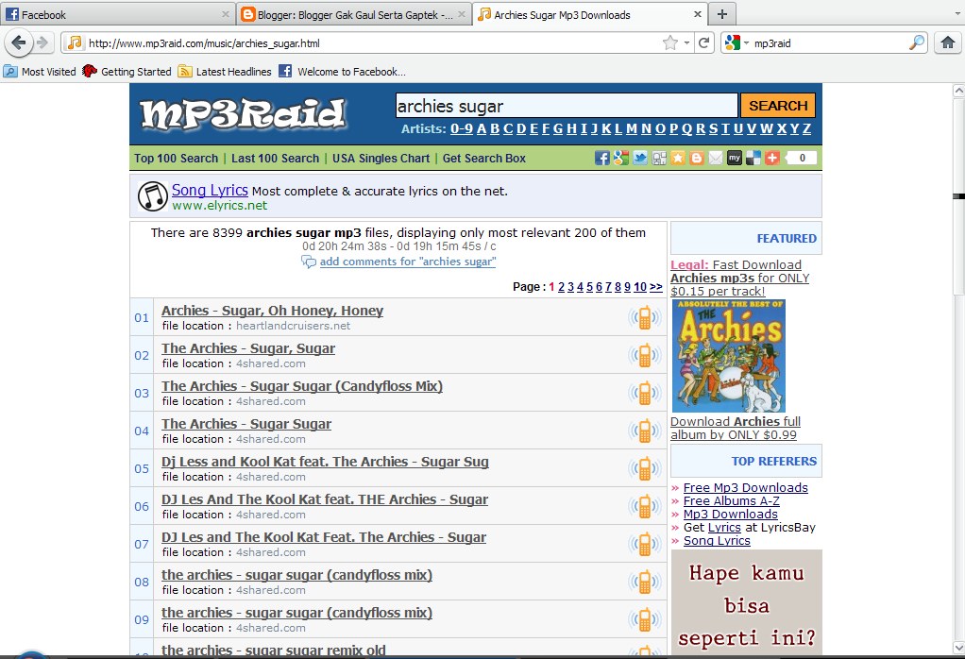Open a new tab with plus button
Image resolution: width=965 pixels, height=659 pixels.
click(x=722, y=13)
